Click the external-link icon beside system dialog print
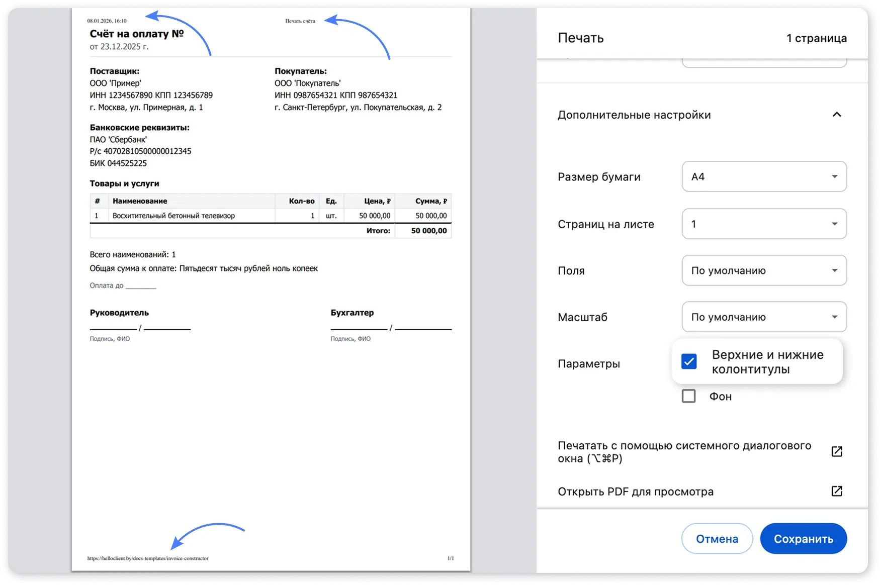 [x=836, y=451]
